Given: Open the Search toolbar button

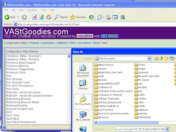Looking at the screenshot, I should tap(61, 17).
